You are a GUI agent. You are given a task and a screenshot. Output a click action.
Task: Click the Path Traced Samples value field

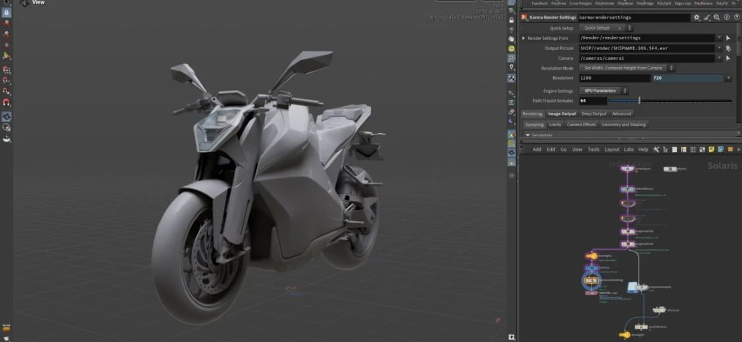(592, 101)
